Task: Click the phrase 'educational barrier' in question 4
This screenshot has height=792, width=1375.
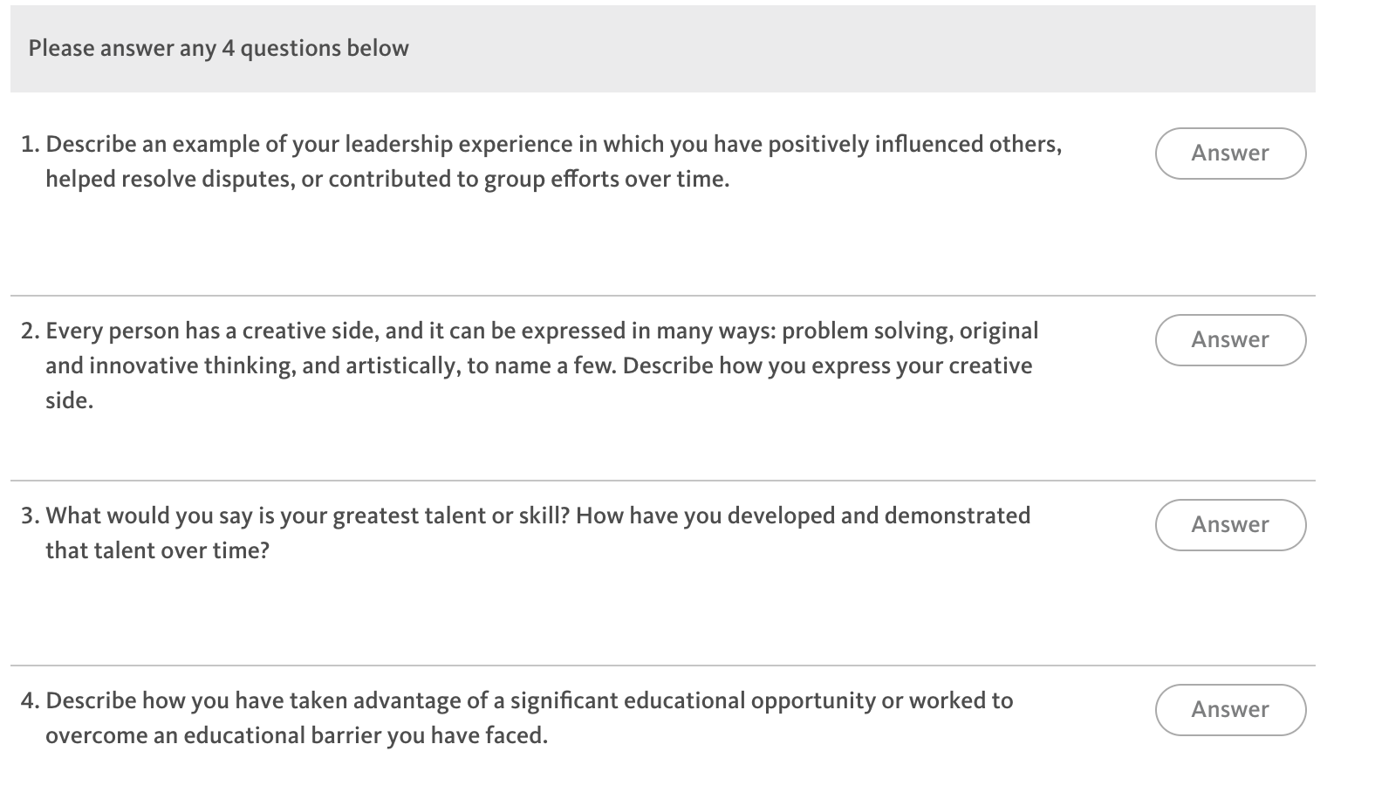Action: pos(279,734)
